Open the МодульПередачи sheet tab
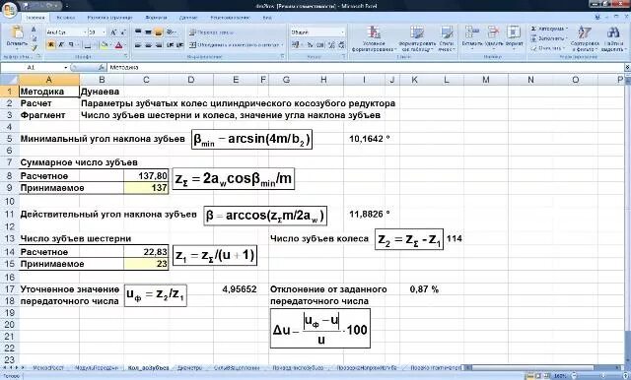 pos(97,367)
